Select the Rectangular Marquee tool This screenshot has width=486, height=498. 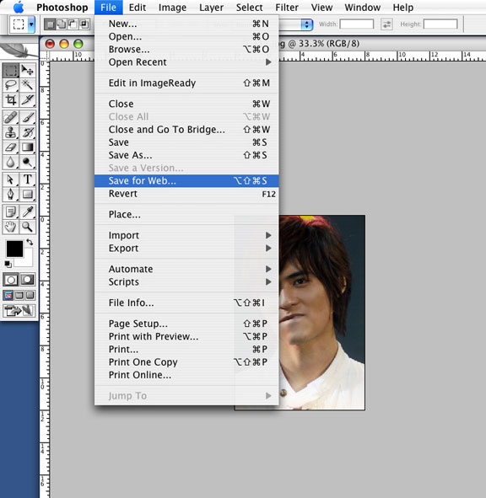(x=10, y=70)
